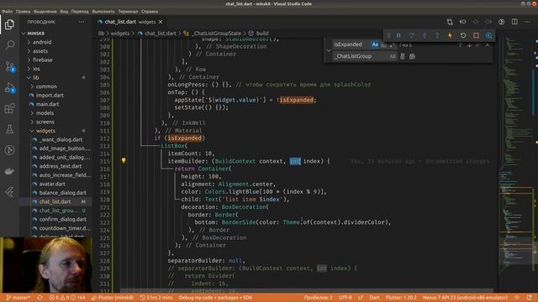Open the Dart DevTools widget inspector icon
Viewport: 538px width, 302px height.
tap(488, 35)
